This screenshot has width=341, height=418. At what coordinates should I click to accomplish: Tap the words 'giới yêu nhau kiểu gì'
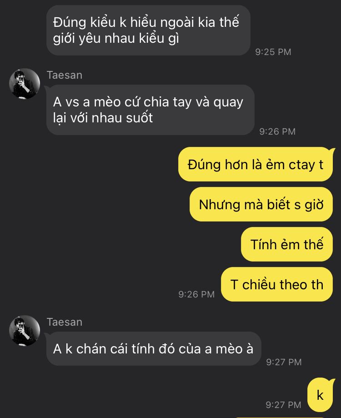pos(116,38)
